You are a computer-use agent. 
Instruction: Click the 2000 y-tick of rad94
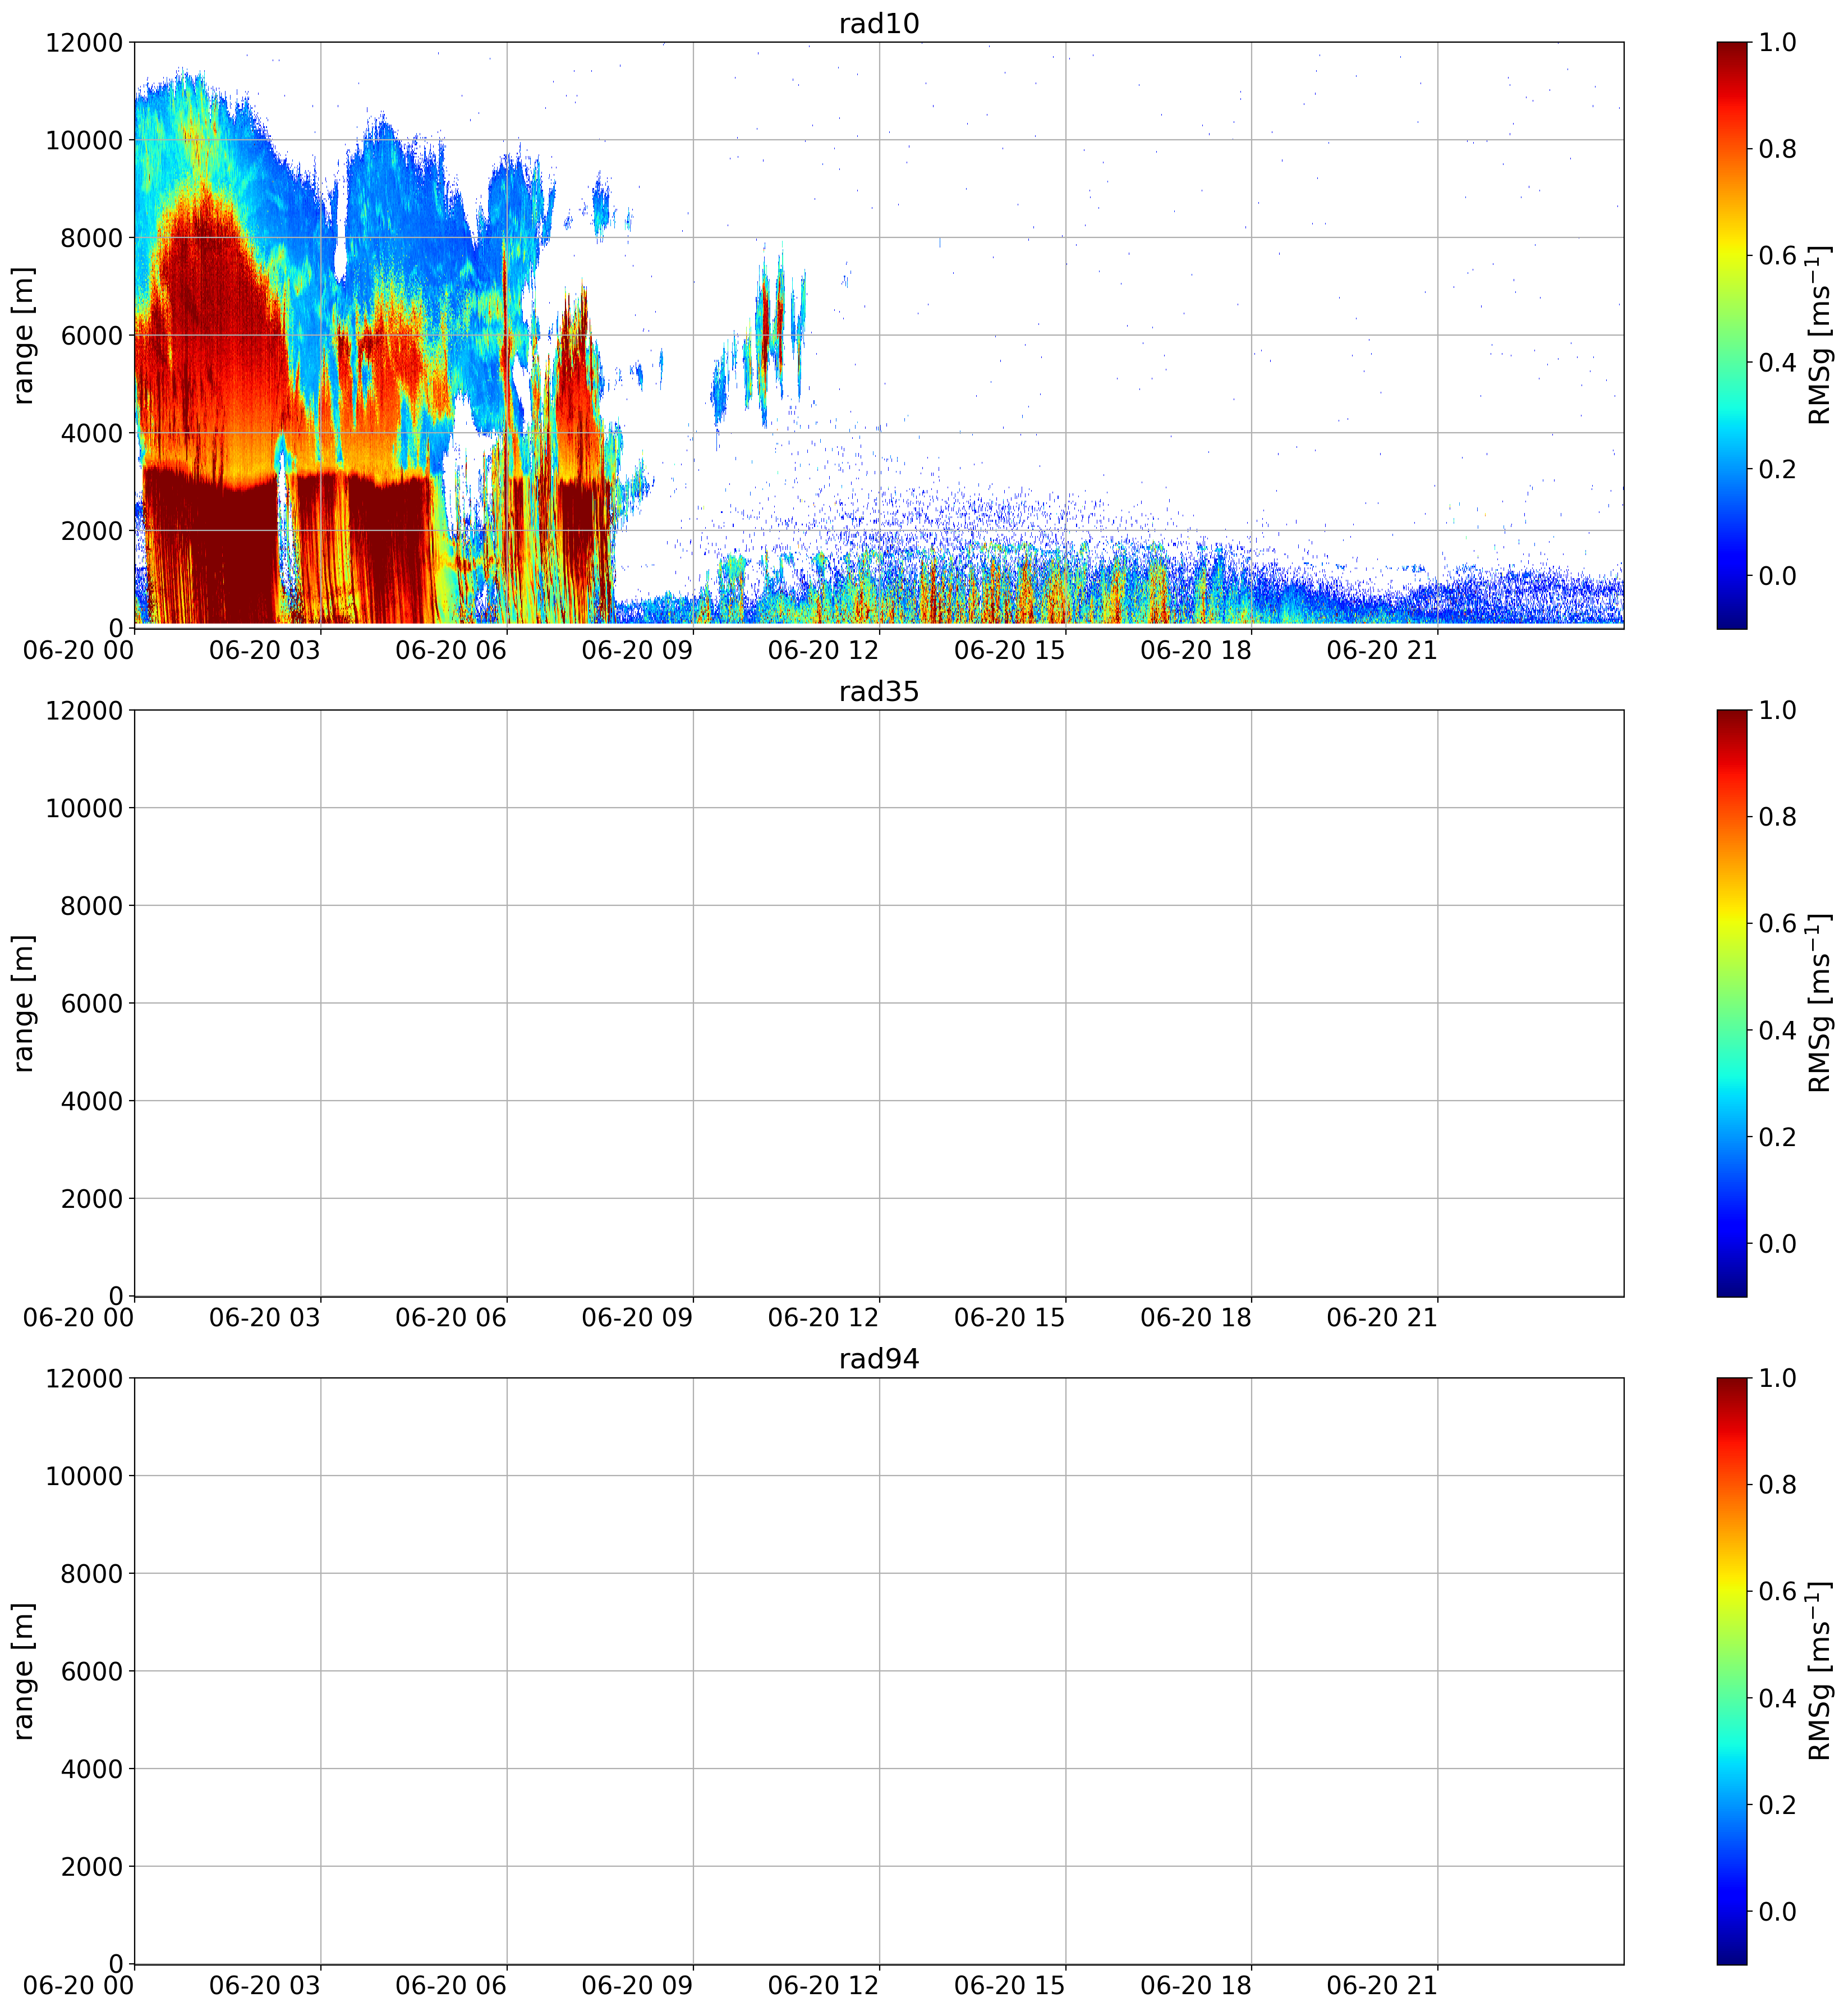click(x=92, y=1866)
